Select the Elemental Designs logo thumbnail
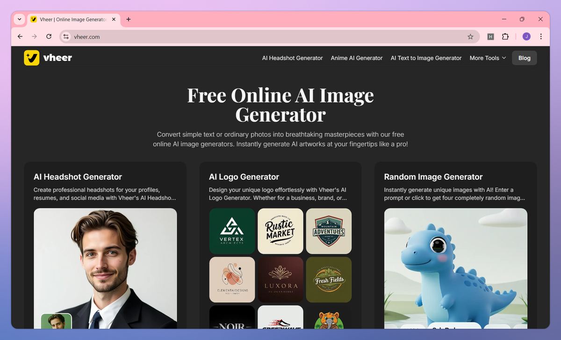The width and height of the screenshot is (561, 340). pyautogui.click(x=232, y=280)
